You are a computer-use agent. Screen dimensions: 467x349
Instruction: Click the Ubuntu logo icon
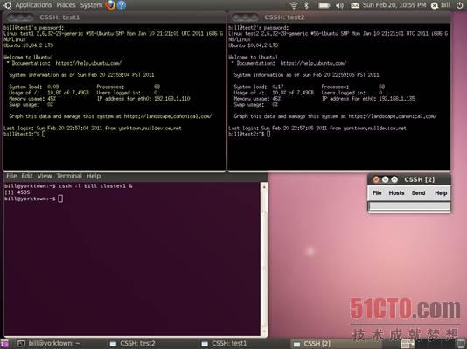(x=8, y=5)
